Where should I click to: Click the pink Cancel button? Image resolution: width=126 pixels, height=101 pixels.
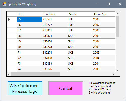66,88
